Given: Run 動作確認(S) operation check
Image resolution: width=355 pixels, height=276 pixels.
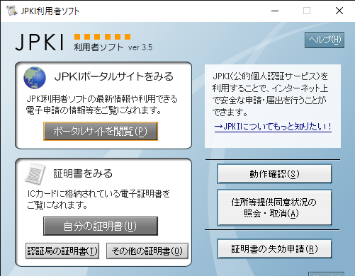Looking at the screenshot, I should [x=274, y=174].
